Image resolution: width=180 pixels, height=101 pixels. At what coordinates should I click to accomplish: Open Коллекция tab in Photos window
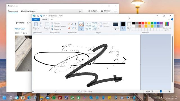coord(13,11)
